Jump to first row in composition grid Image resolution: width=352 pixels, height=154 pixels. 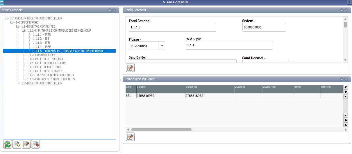(346, 87)
